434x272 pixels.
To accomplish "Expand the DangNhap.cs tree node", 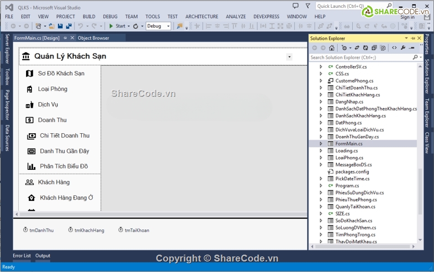I will [321, 102].
